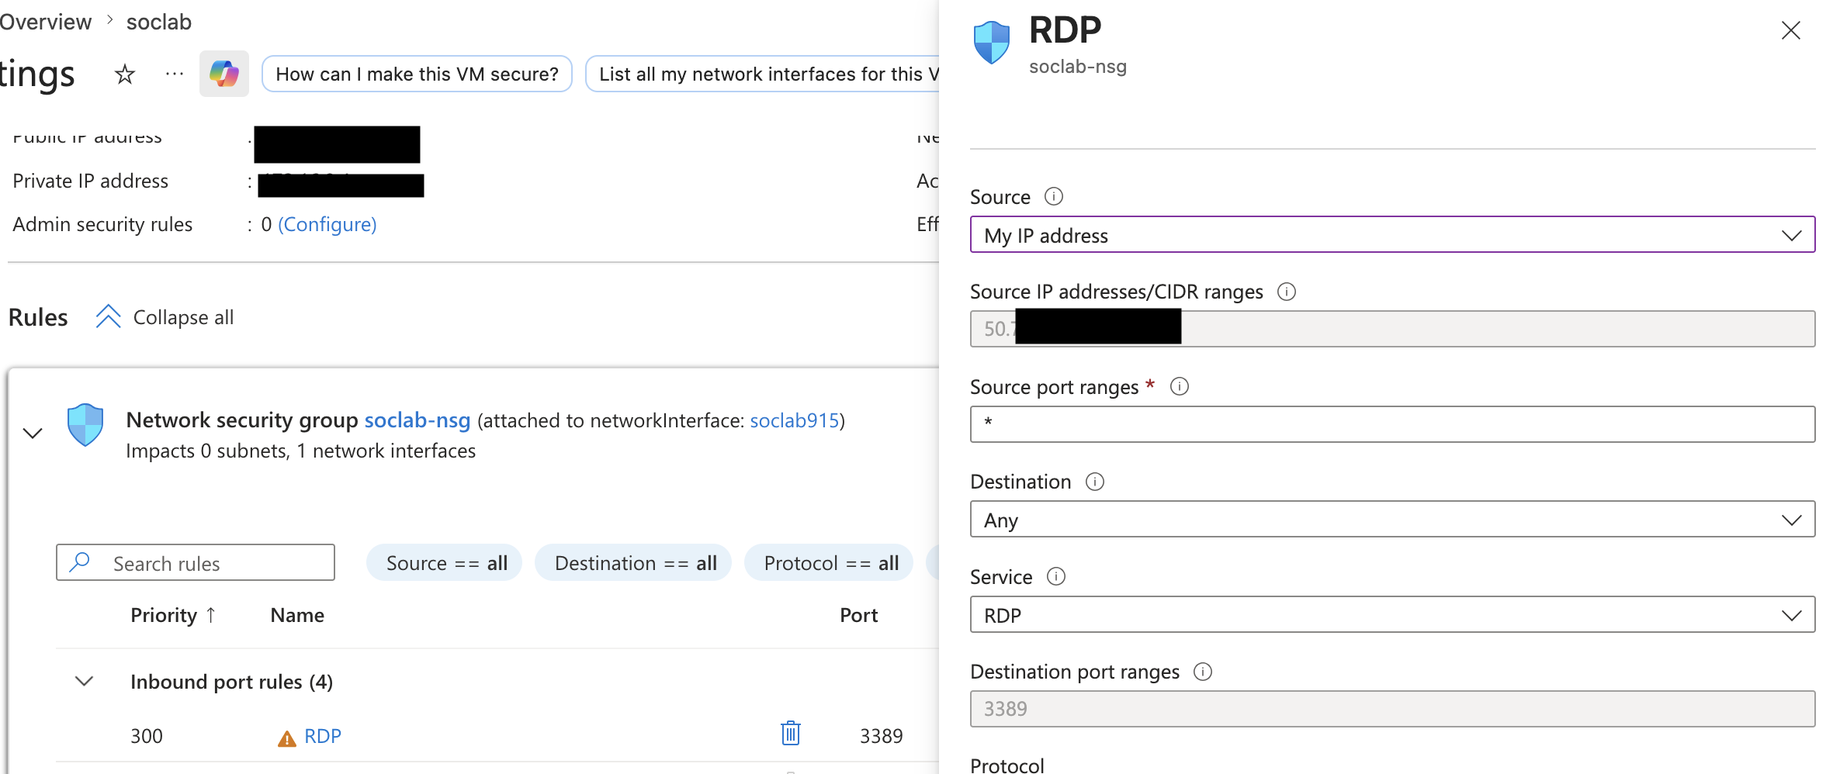Click the network security group shield icon

tap(85, 424)
